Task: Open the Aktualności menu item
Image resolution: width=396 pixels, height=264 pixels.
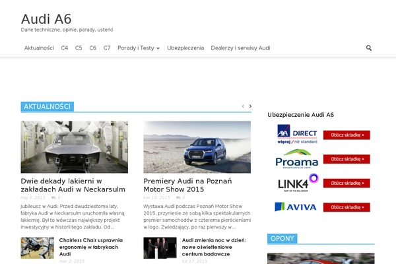Action: (39, 48)
